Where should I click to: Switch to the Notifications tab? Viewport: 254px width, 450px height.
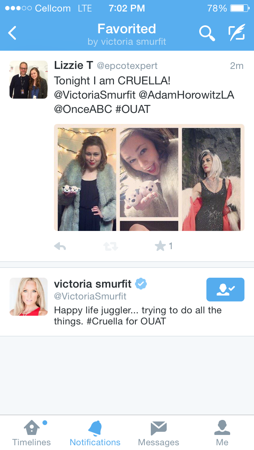[x=95, y=433]
